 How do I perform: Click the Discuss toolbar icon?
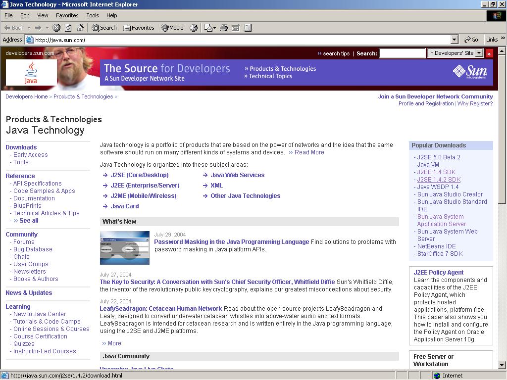pyautogui.click(x=248, y=28)
